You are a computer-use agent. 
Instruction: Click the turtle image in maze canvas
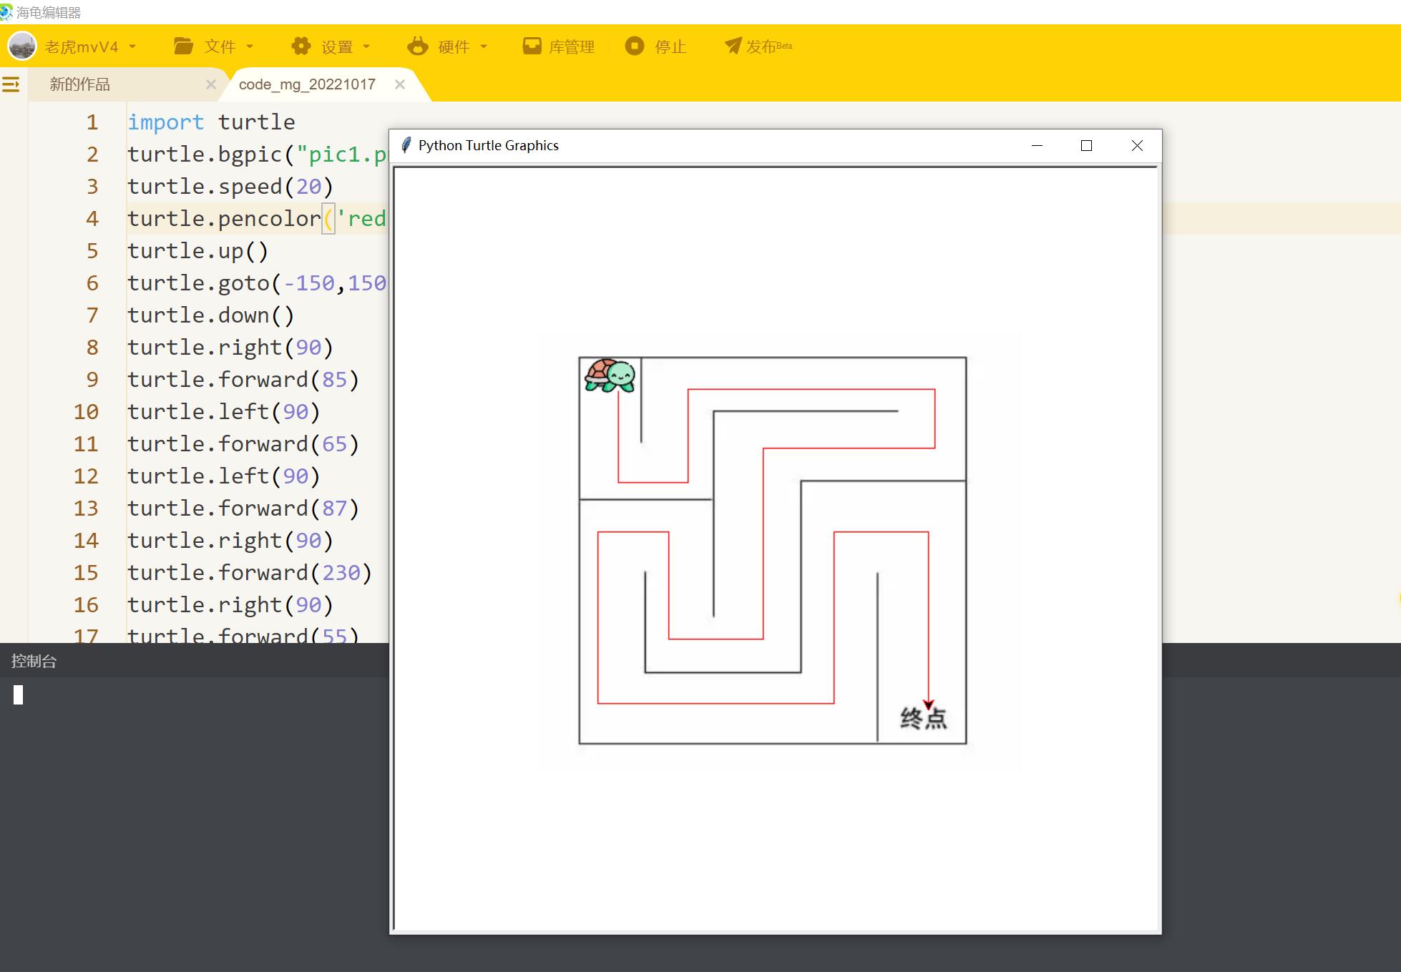point(610,375)
